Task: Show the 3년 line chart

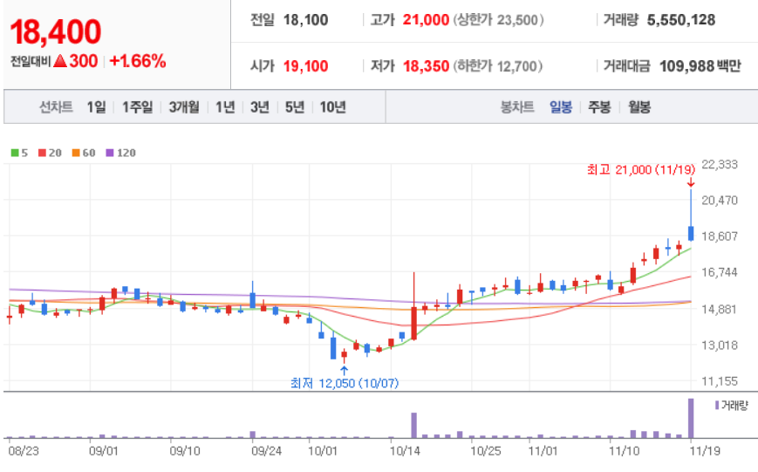Action: [x=260, y=107]
